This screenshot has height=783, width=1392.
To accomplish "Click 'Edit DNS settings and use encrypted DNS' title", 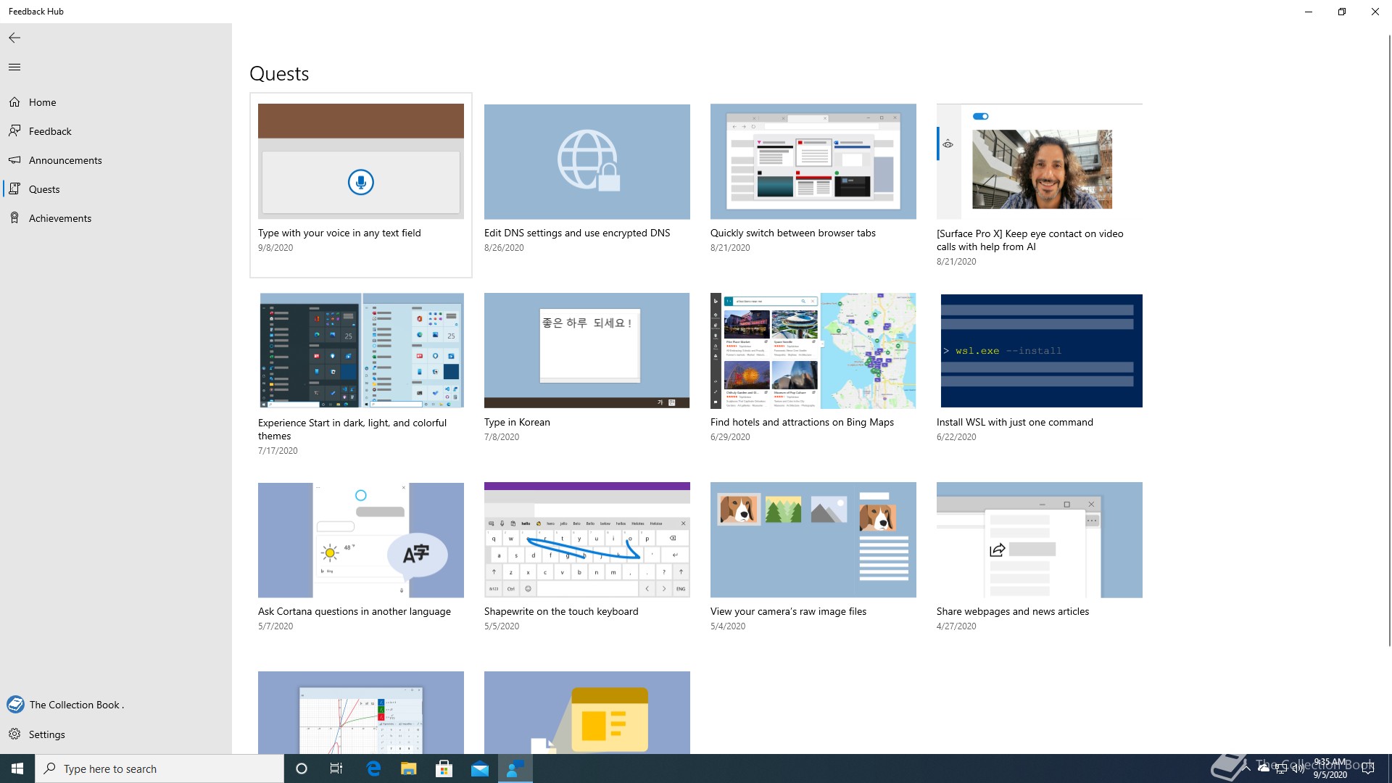I will pos(577,233).
